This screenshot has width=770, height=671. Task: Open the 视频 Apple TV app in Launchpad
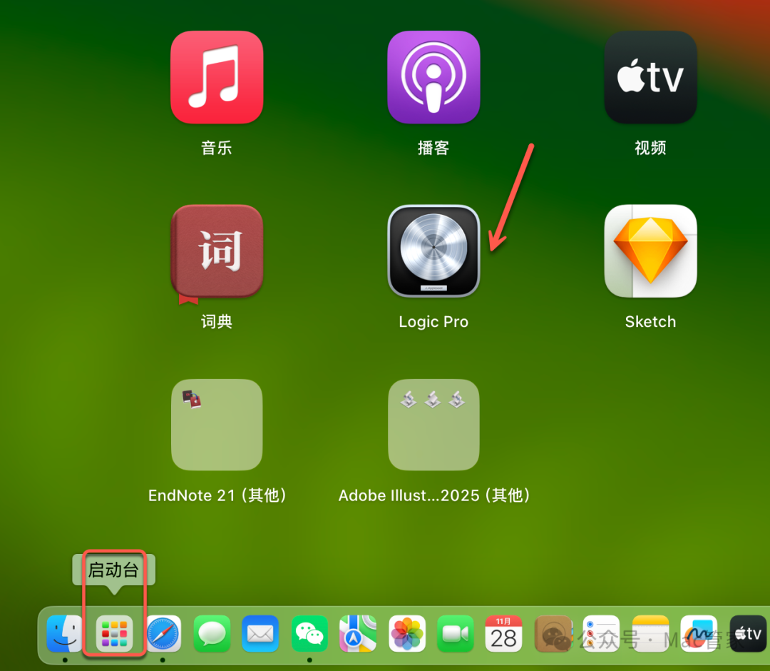point(650,77)
